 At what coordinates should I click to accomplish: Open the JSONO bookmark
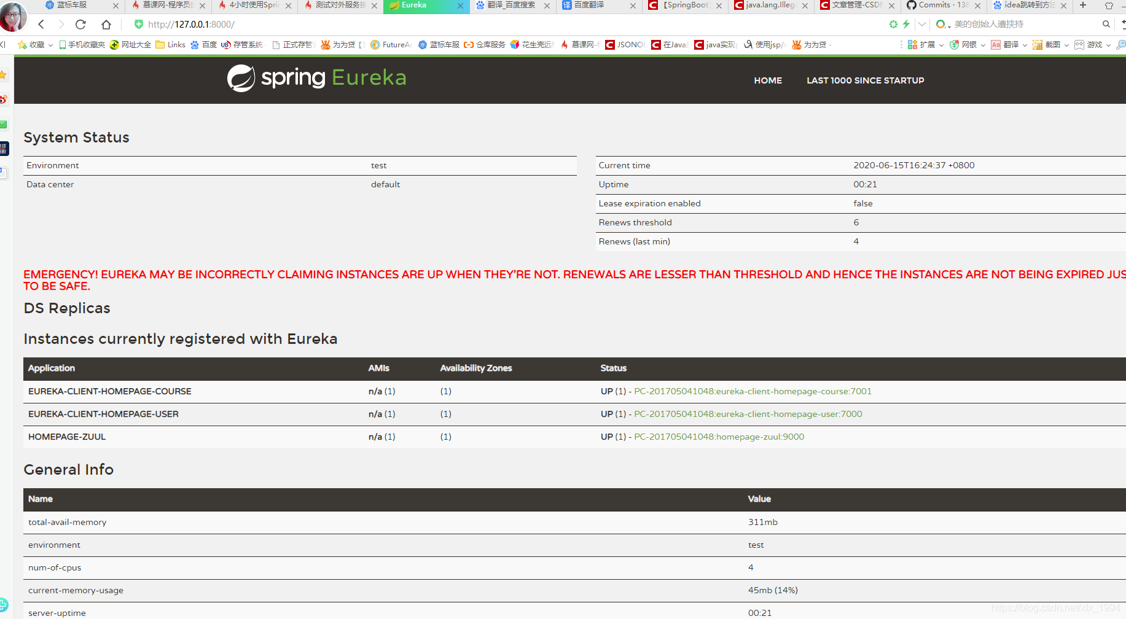coord(625,45)
